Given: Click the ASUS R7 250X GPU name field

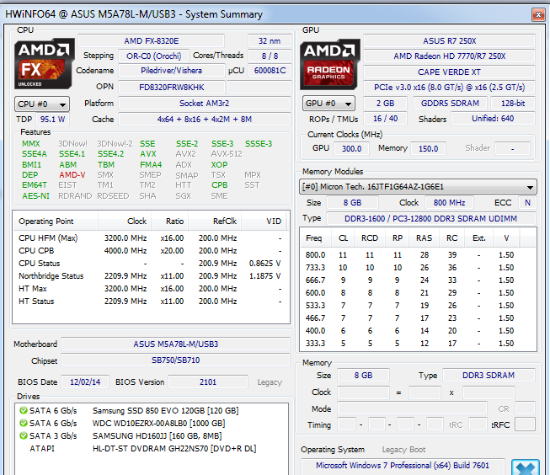Looking at the screenshot, I should tap(449, 41).
